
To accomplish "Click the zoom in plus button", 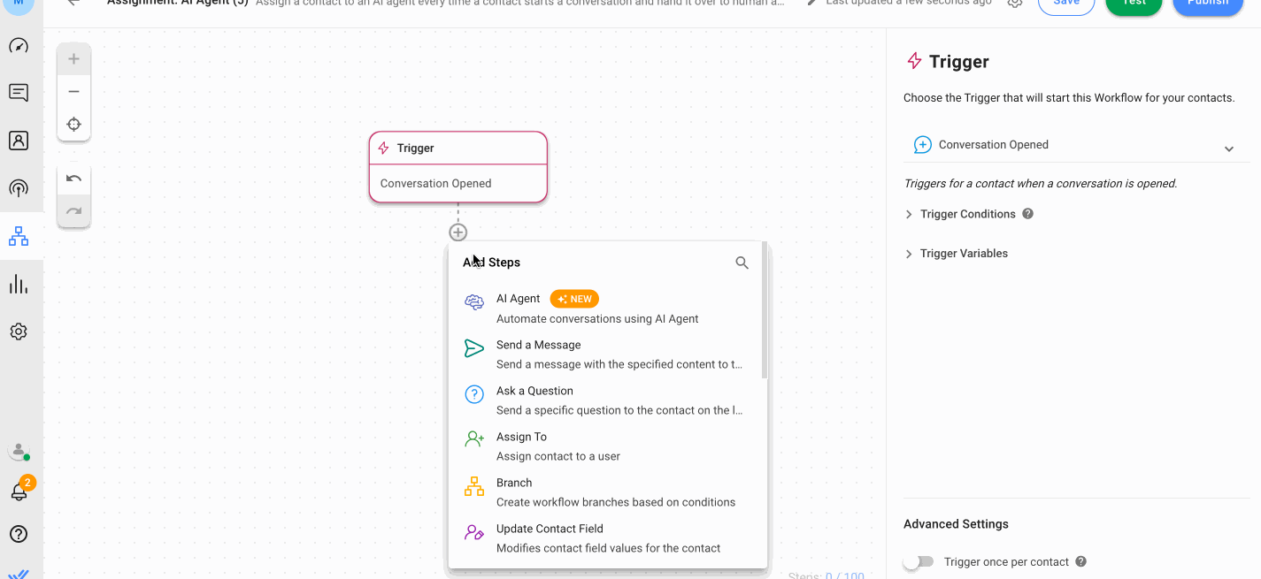I will coord(73,59).
